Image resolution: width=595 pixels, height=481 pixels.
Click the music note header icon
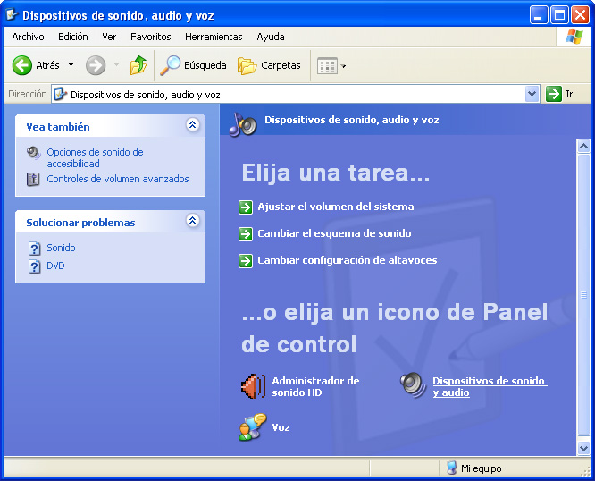point(243,123)
